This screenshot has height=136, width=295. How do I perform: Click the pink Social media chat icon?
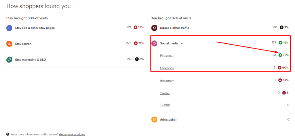tap(154, 43)
